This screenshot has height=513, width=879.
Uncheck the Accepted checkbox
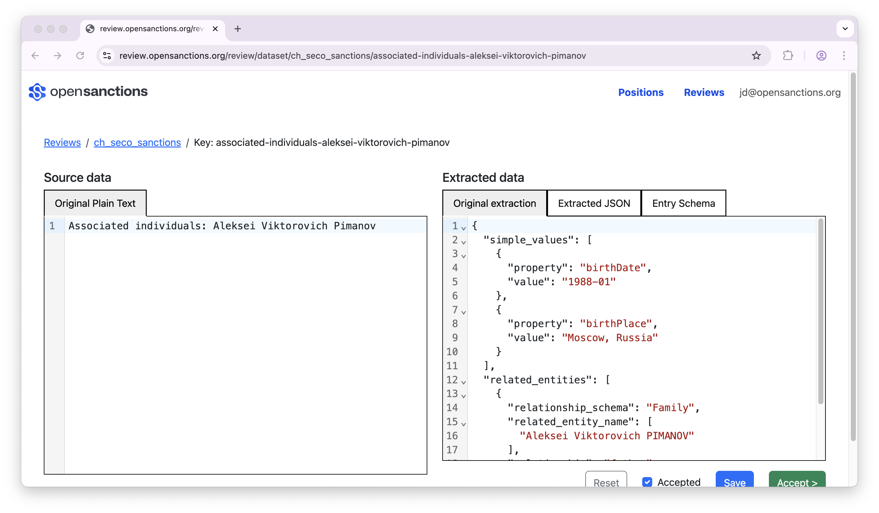(647, 482)
